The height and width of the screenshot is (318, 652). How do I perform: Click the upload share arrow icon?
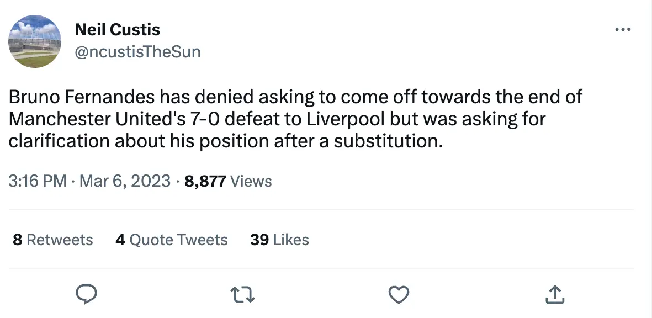(x=554, y=294)
